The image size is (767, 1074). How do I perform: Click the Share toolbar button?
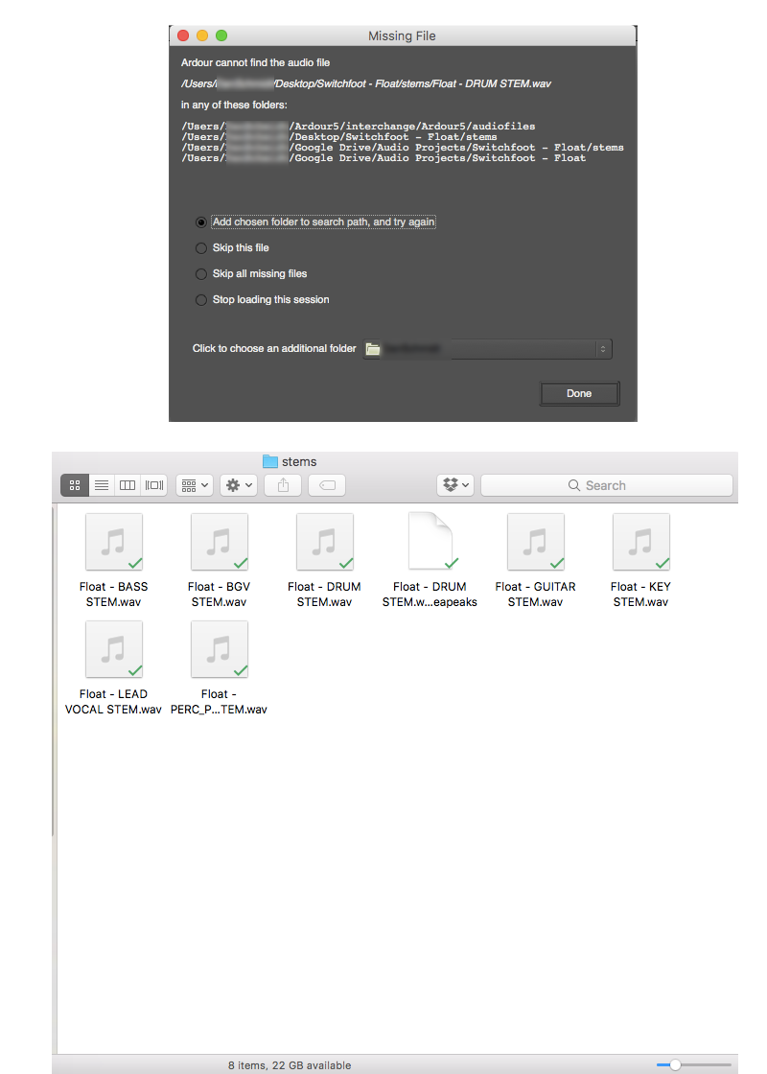click(x=283, y=485)
